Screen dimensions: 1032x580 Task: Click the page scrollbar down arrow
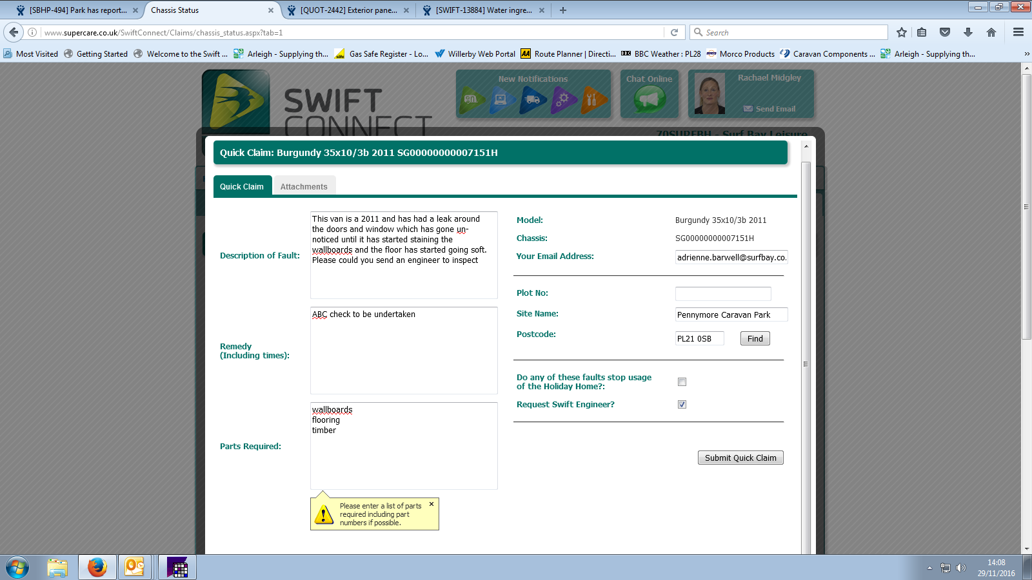[x=1027, y=549]
